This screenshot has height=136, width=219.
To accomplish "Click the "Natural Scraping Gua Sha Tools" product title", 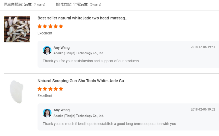I will [x=82, y=81].
